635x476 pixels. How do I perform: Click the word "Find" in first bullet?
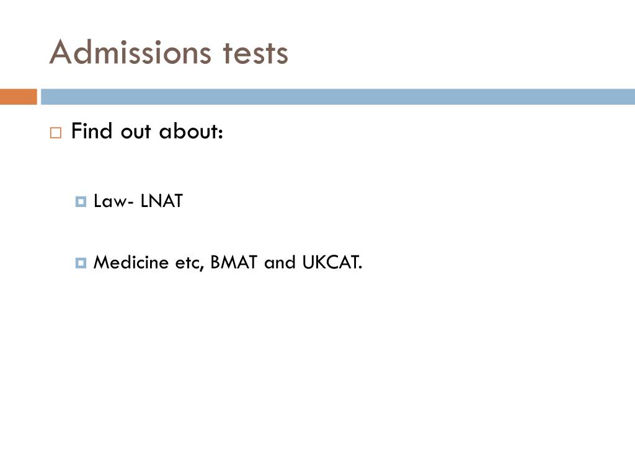point(92,131)
